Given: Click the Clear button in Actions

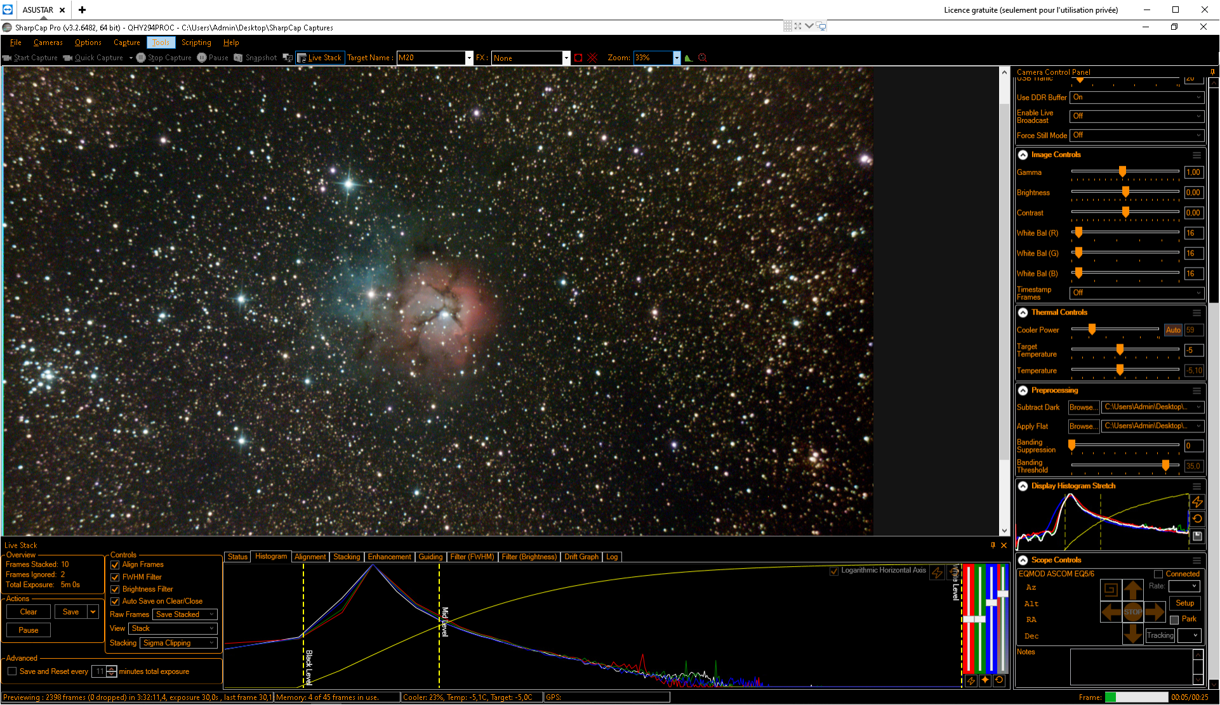Looking at the screenshot, I should point(29,612).
